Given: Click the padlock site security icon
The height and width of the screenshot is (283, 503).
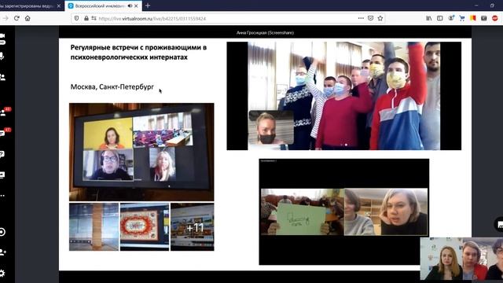Looking at the screenshot, I should [x=86, y=18].
